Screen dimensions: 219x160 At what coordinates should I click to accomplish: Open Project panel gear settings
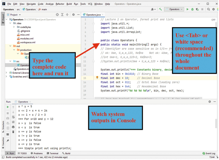click(x=73, y=15)
